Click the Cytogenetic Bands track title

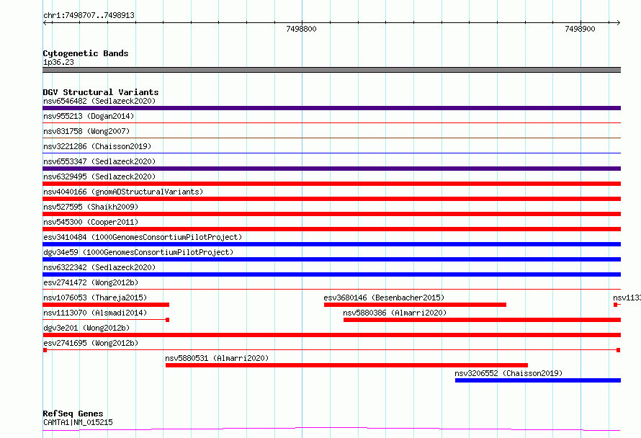tap(86, 53)
